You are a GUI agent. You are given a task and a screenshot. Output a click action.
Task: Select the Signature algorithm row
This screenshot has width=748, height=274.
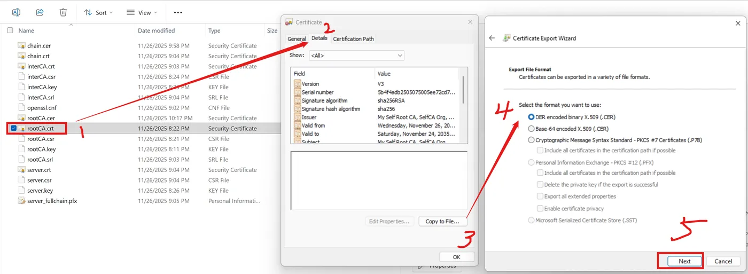376,100
